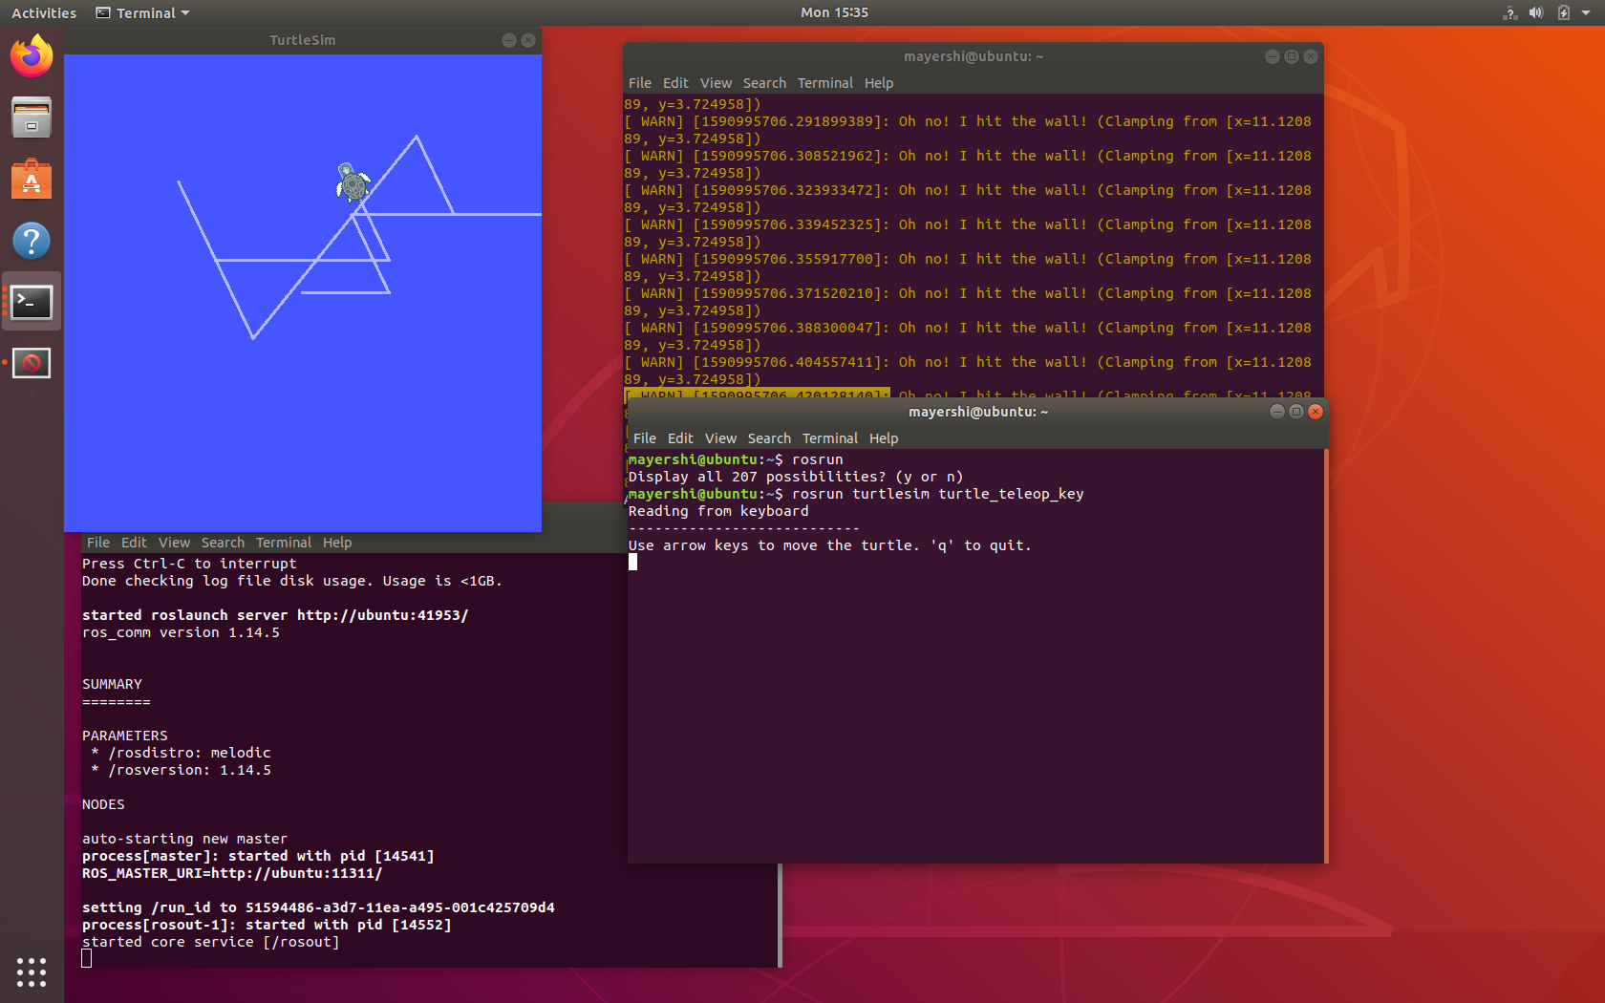Open Terminal menu in roscore terminal
The image size is (1605, 1003).
point(283,543)
